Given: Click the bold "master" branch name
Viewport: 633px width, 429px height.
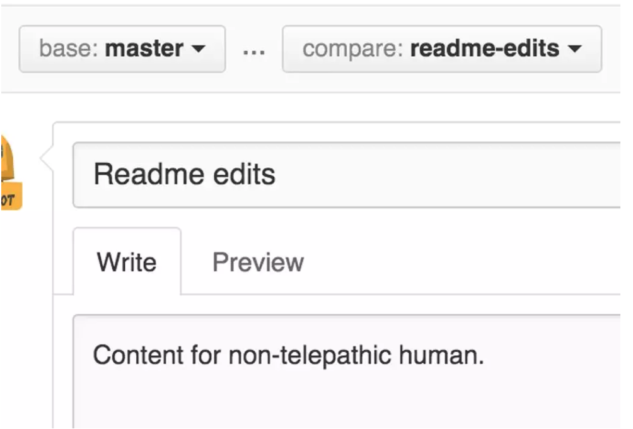Looking at the screenshot, I should point(144,49).
